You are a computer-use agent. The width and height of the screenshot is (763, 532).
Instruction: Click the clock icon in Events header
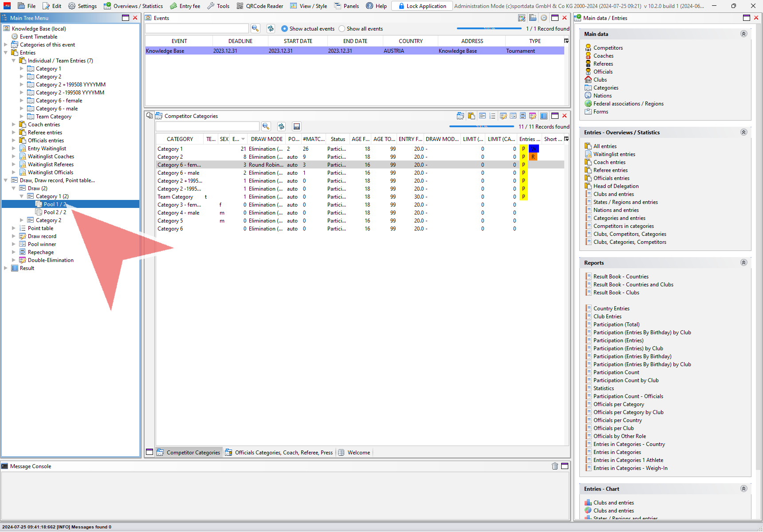pos(543,18)
